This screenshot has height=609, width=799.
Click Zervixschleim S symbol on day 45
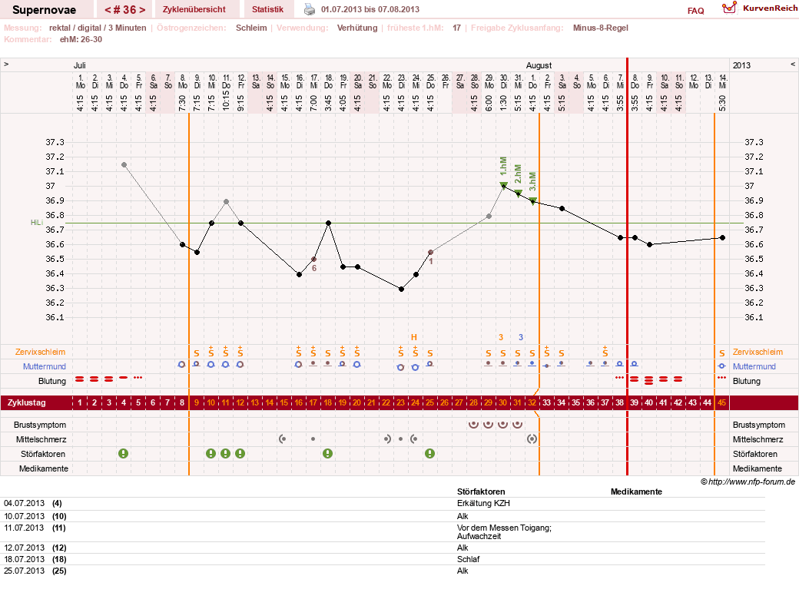pyautogui.click(x=721, y=353)
